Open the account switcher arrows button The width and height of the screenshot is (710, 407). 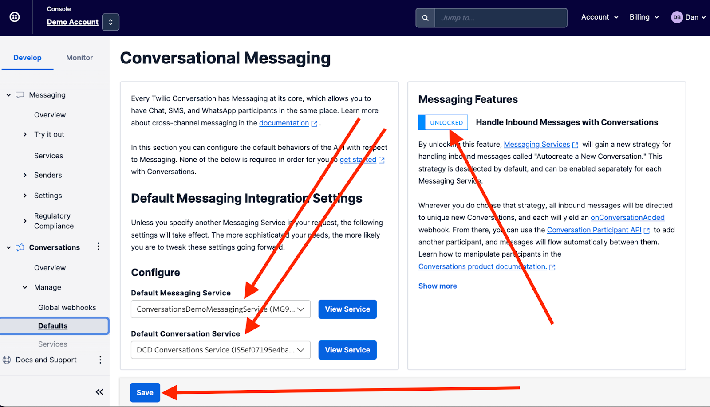(110, 22)
